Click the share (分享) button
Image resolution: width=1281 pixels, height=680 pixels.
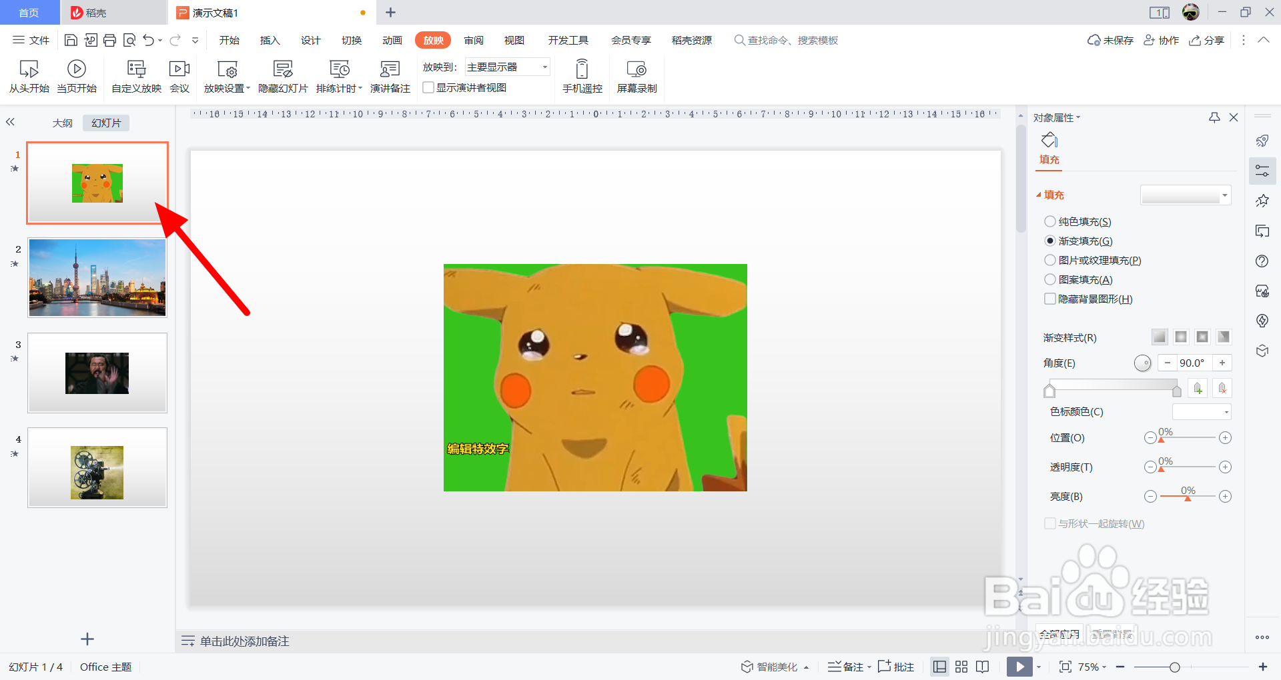click(x=1206, y=40)
